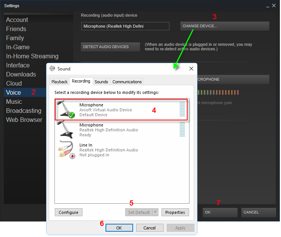The height and width of the screenshot is (237, 281).
Task: Confirm Sound dialog with OK
Action: 119,228
